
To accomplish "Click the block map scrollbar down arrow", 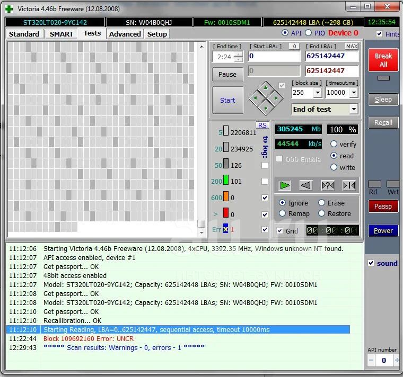I will pos(202,232).
